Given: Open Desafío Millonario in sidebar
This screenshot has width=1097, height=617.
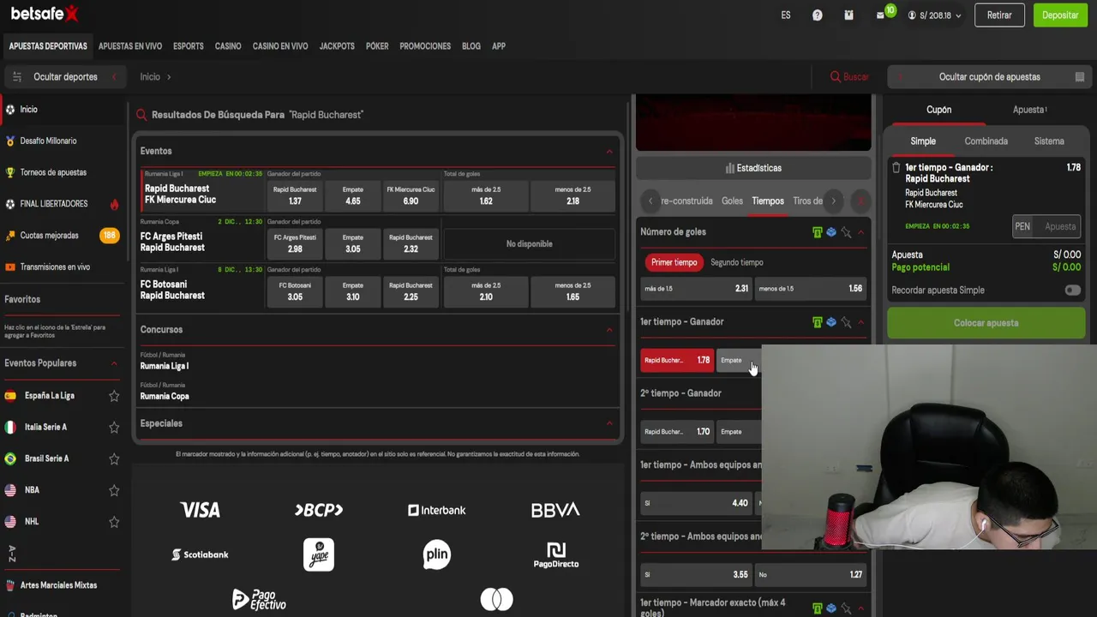Looking at the screenshot, I should 48,141.
